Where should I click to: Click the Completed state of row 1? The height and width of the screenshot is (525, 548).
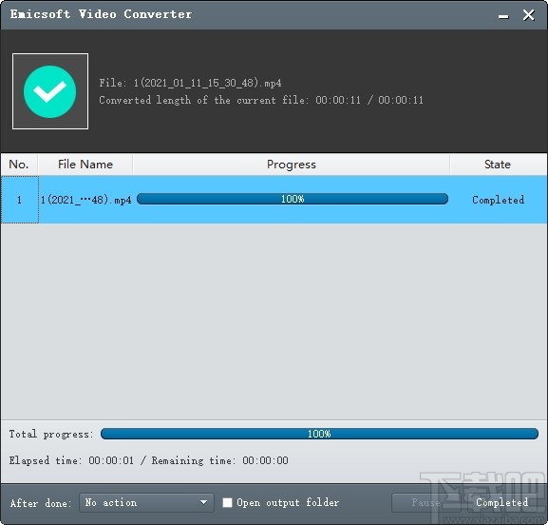pos(498,200)
